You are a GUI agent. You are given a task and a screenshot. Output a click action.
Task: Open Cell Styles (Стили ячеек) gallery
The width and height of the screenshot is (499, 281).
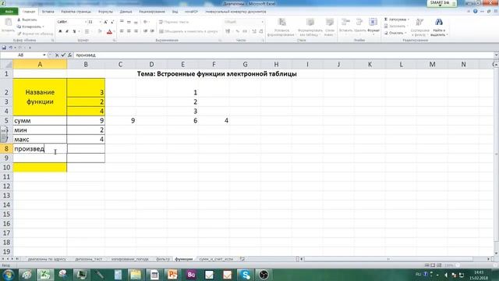[x=329, y=27]
